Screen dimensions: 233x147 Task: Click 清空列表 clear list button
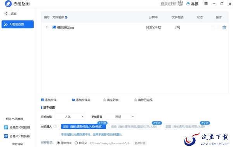[x=111, y=100]
